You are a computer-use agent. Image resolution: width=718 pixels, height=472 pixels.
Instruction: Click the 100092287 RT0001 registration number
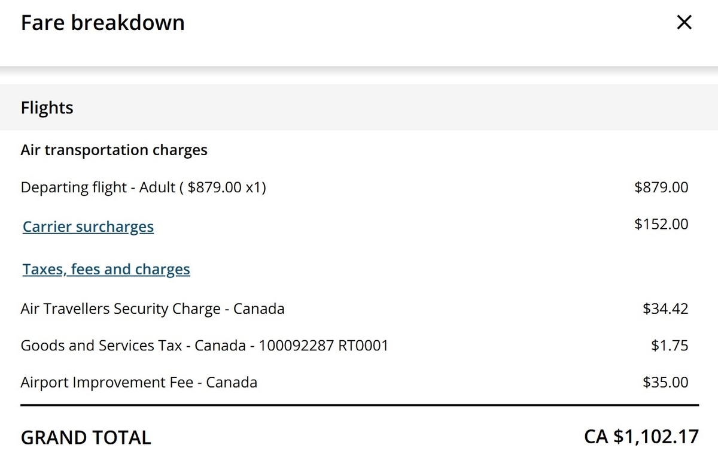[x=324, y=346]
